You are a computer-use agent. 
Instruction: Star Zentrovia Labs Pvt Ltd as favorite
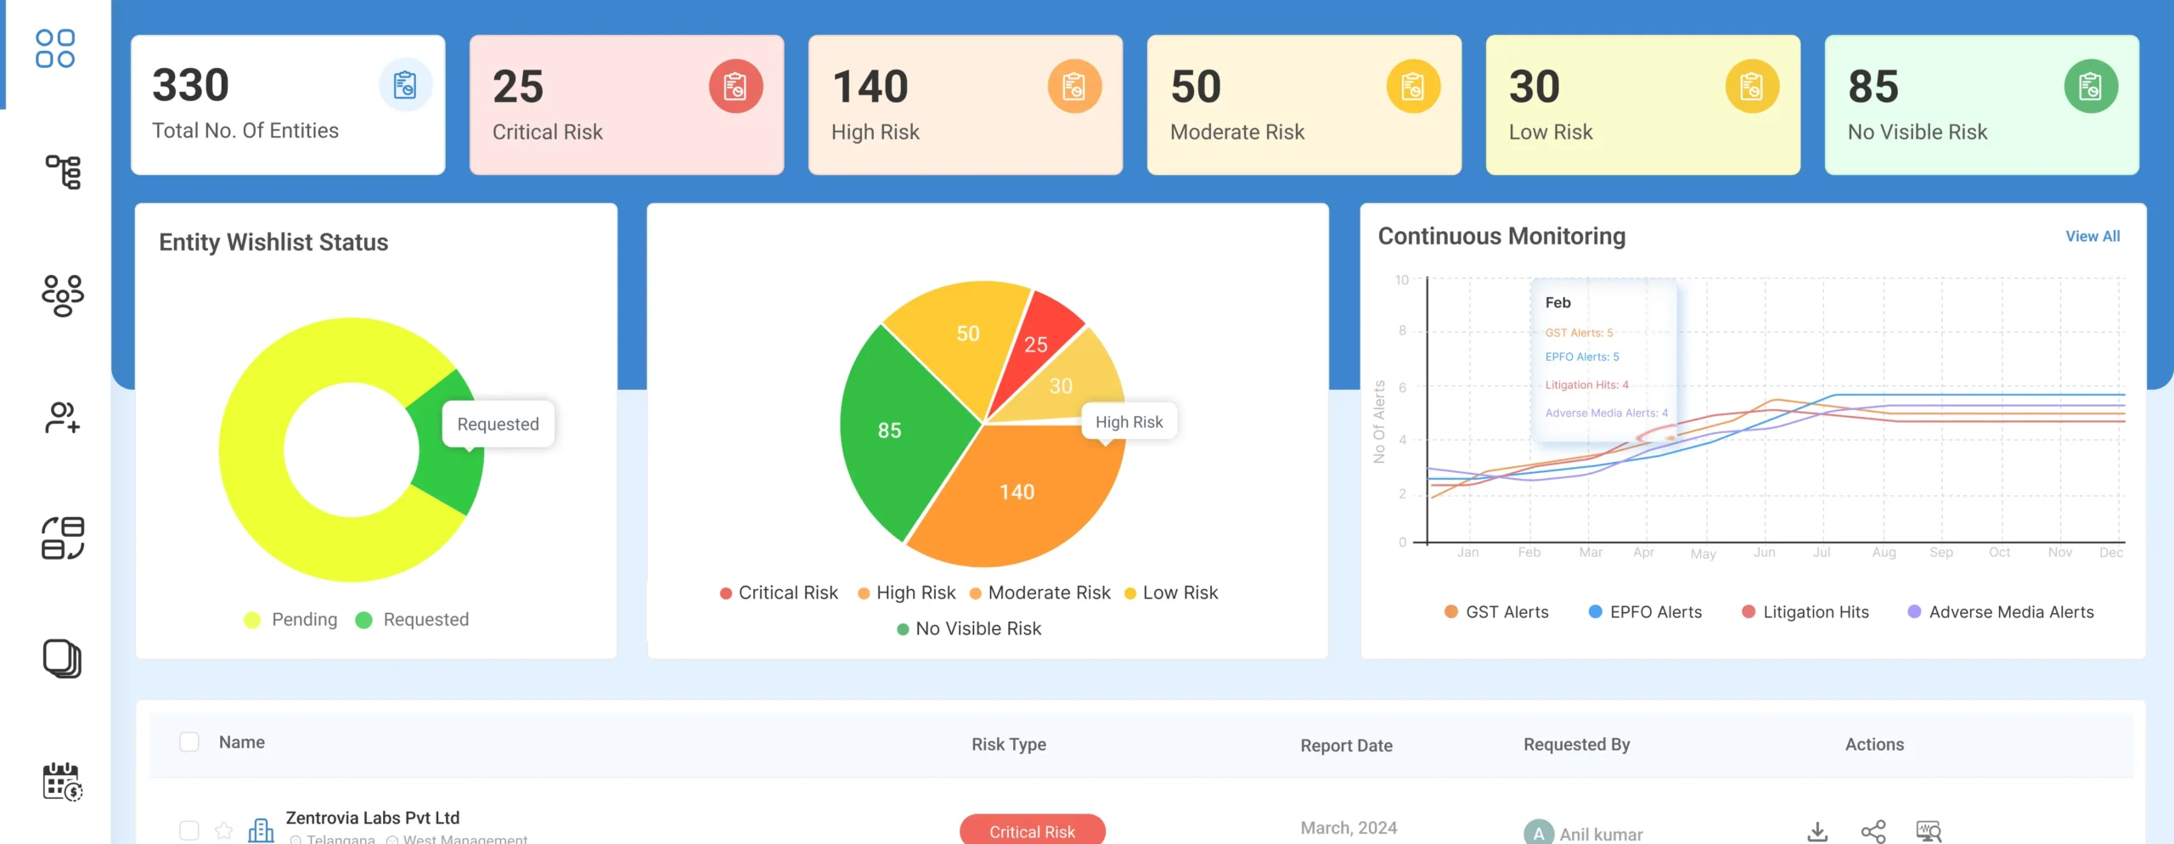(223, 830)
